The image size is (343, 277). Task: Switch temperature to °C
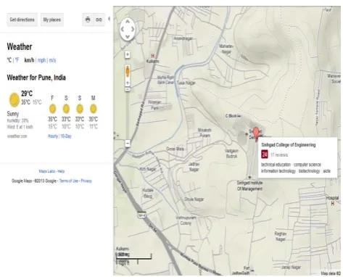[9, 60]
